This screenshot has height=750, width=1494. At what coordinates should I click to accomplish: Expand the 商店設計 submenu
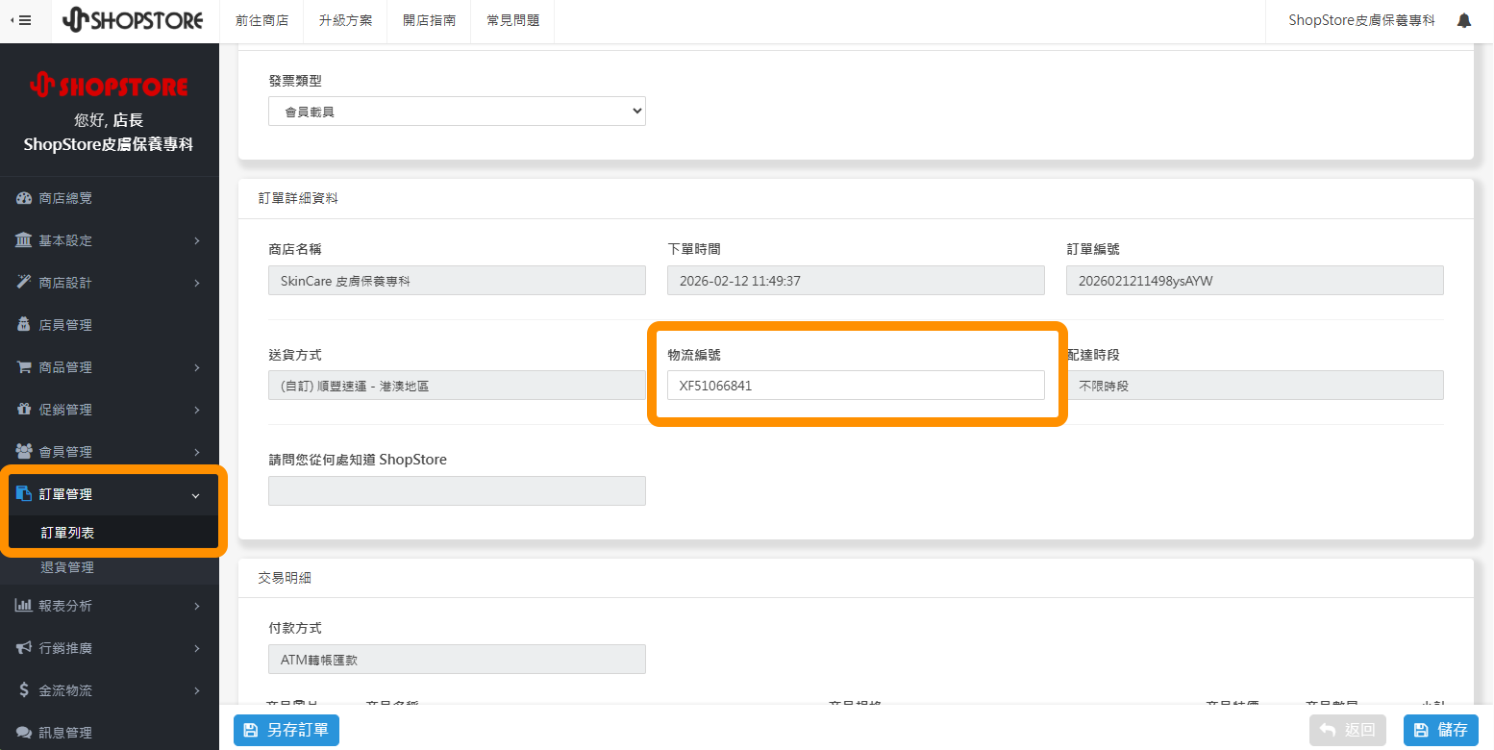pos(196,282)
